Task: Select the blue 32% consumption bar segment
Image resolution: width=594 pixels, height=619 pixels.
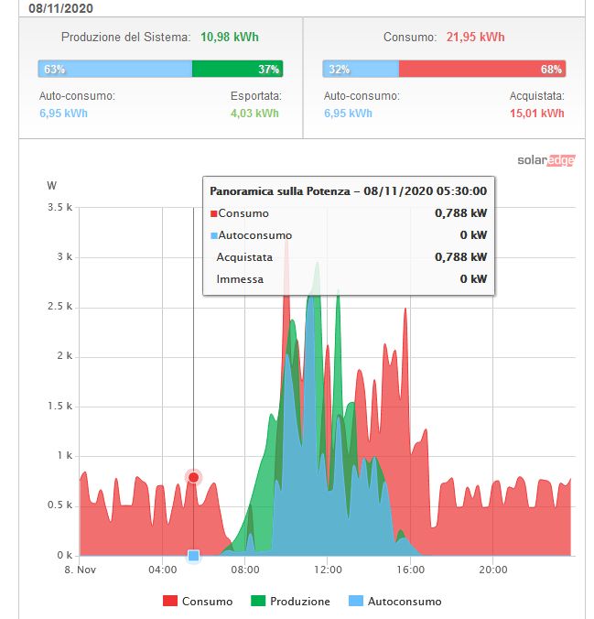Action: (x=361, y=69)
